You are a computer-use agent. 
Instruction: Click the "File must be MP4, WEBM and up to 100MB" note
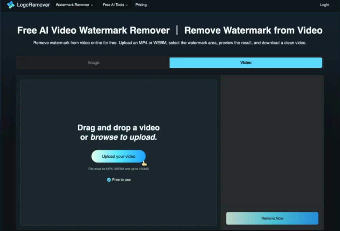tap(119, 169)
